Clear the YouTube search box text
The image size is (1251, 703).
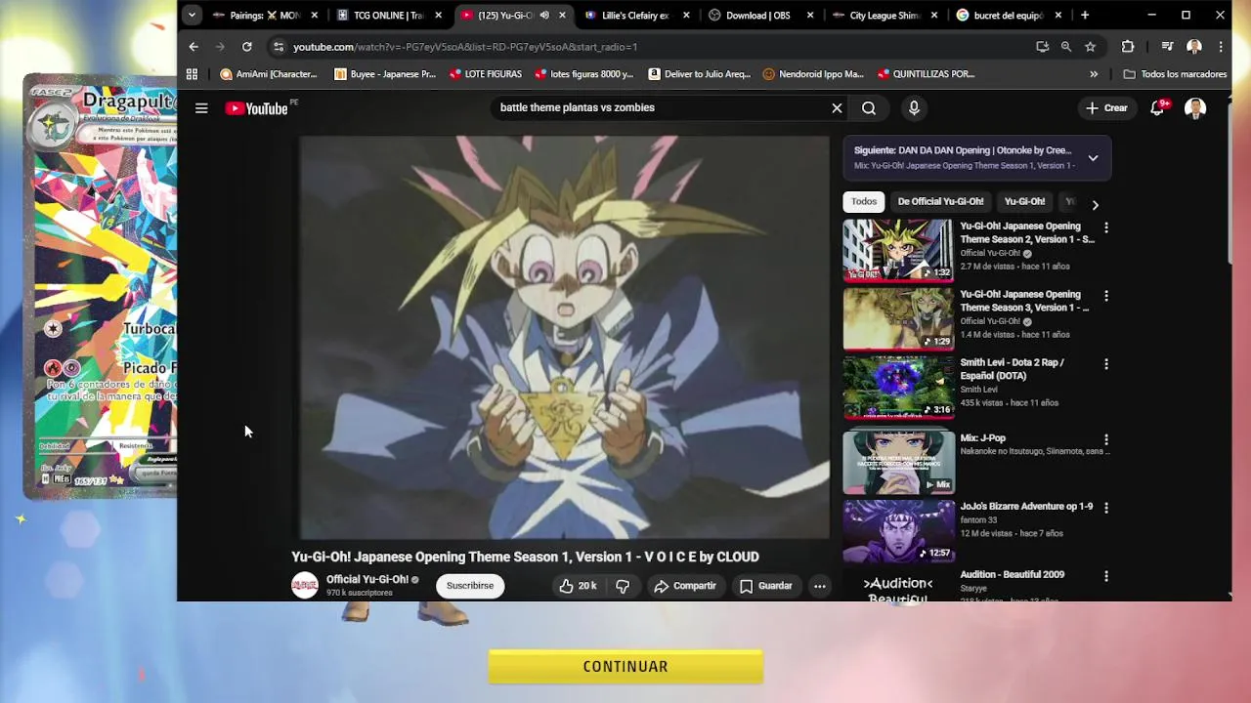coord(837,108)
